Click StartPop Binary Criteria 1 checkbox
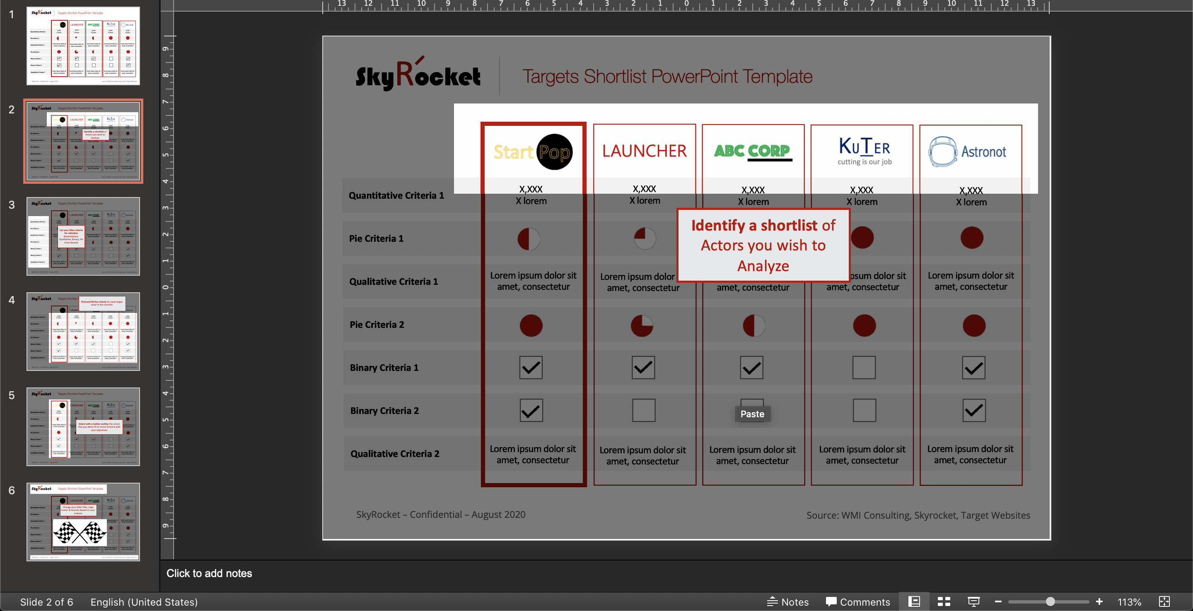 tap(531, 368)
